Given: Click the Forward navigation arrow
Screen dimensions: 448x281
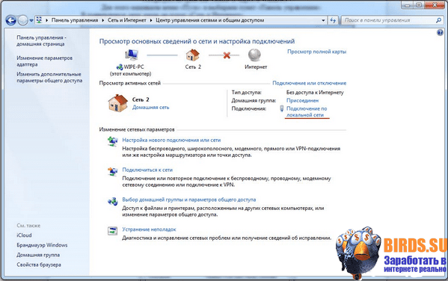Looking at the screenshot, I should click(x=23, y=20).
